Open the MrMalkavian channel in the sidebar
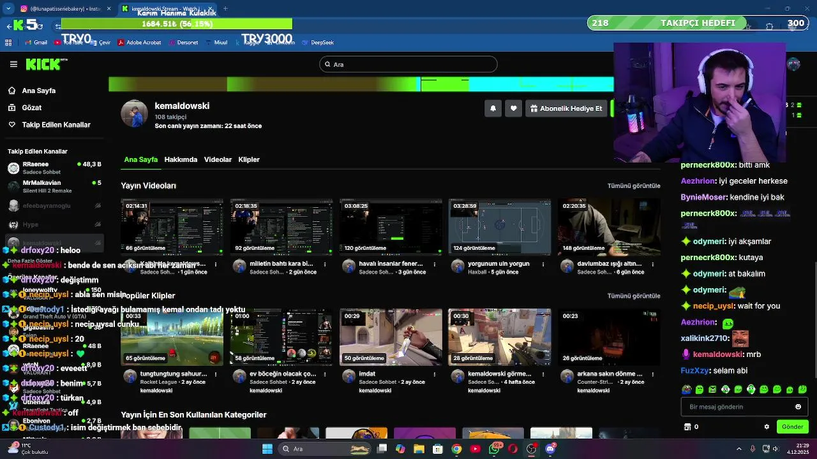Image resolution: width=817 pixels, height=459 pixels. (54, 187)
